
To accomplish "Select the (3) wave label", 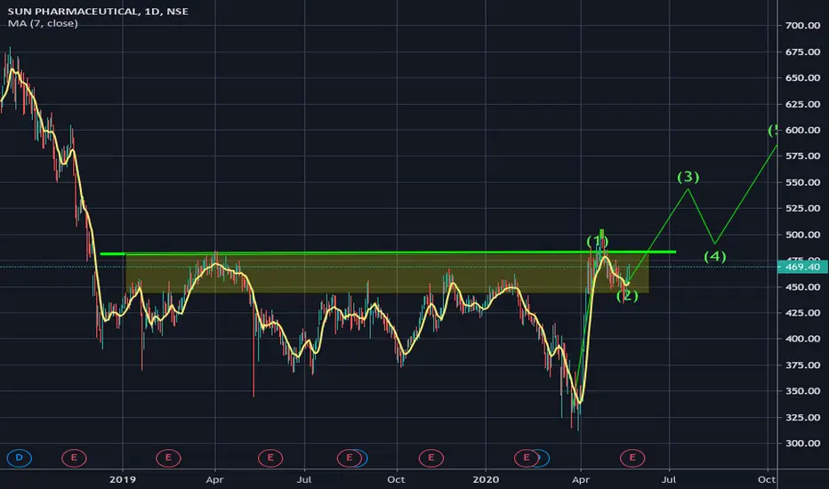I will tap(688, 177).
